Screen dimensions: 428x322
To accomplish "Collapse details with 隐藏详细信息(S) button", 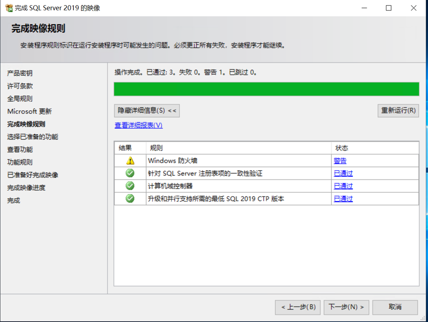I will point(147,111).
